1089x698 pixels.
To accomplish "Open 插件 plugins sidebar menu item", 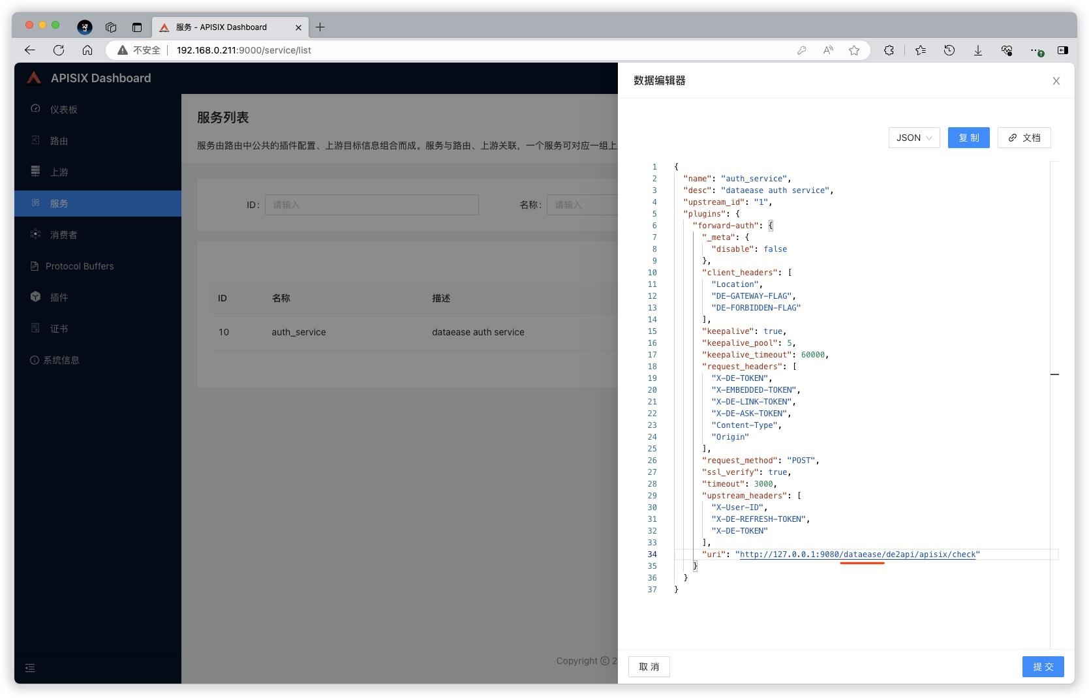I will (59, 297).
